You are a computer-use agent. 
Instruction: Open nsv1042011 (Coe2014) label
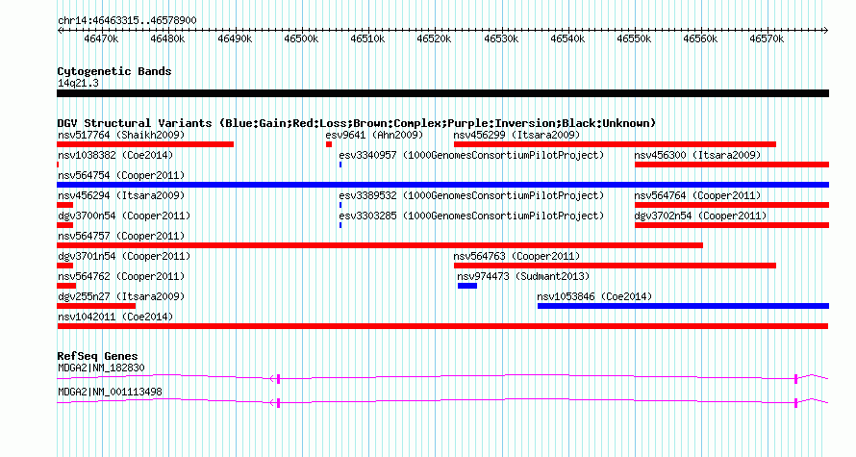(x=115, y=317)
